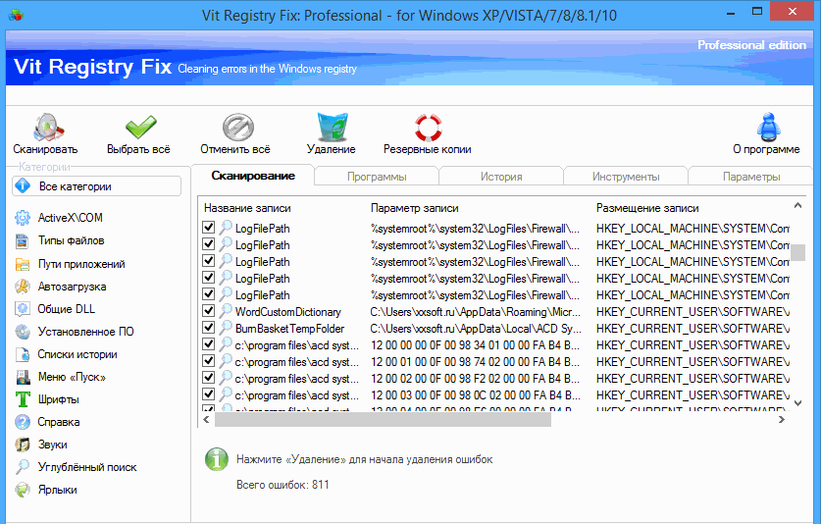Click the Professional edition label
This screenshot has height=524, width=821.
coord(751,45)
